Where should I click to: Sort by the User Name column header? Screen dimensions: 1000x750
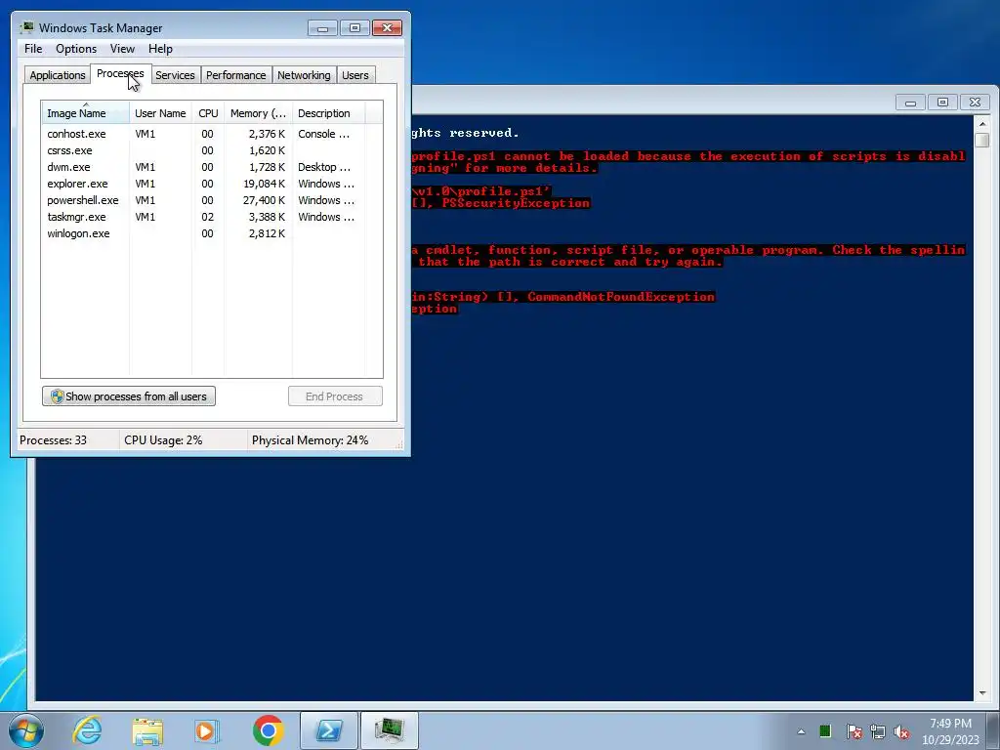[x=161, y=113]
